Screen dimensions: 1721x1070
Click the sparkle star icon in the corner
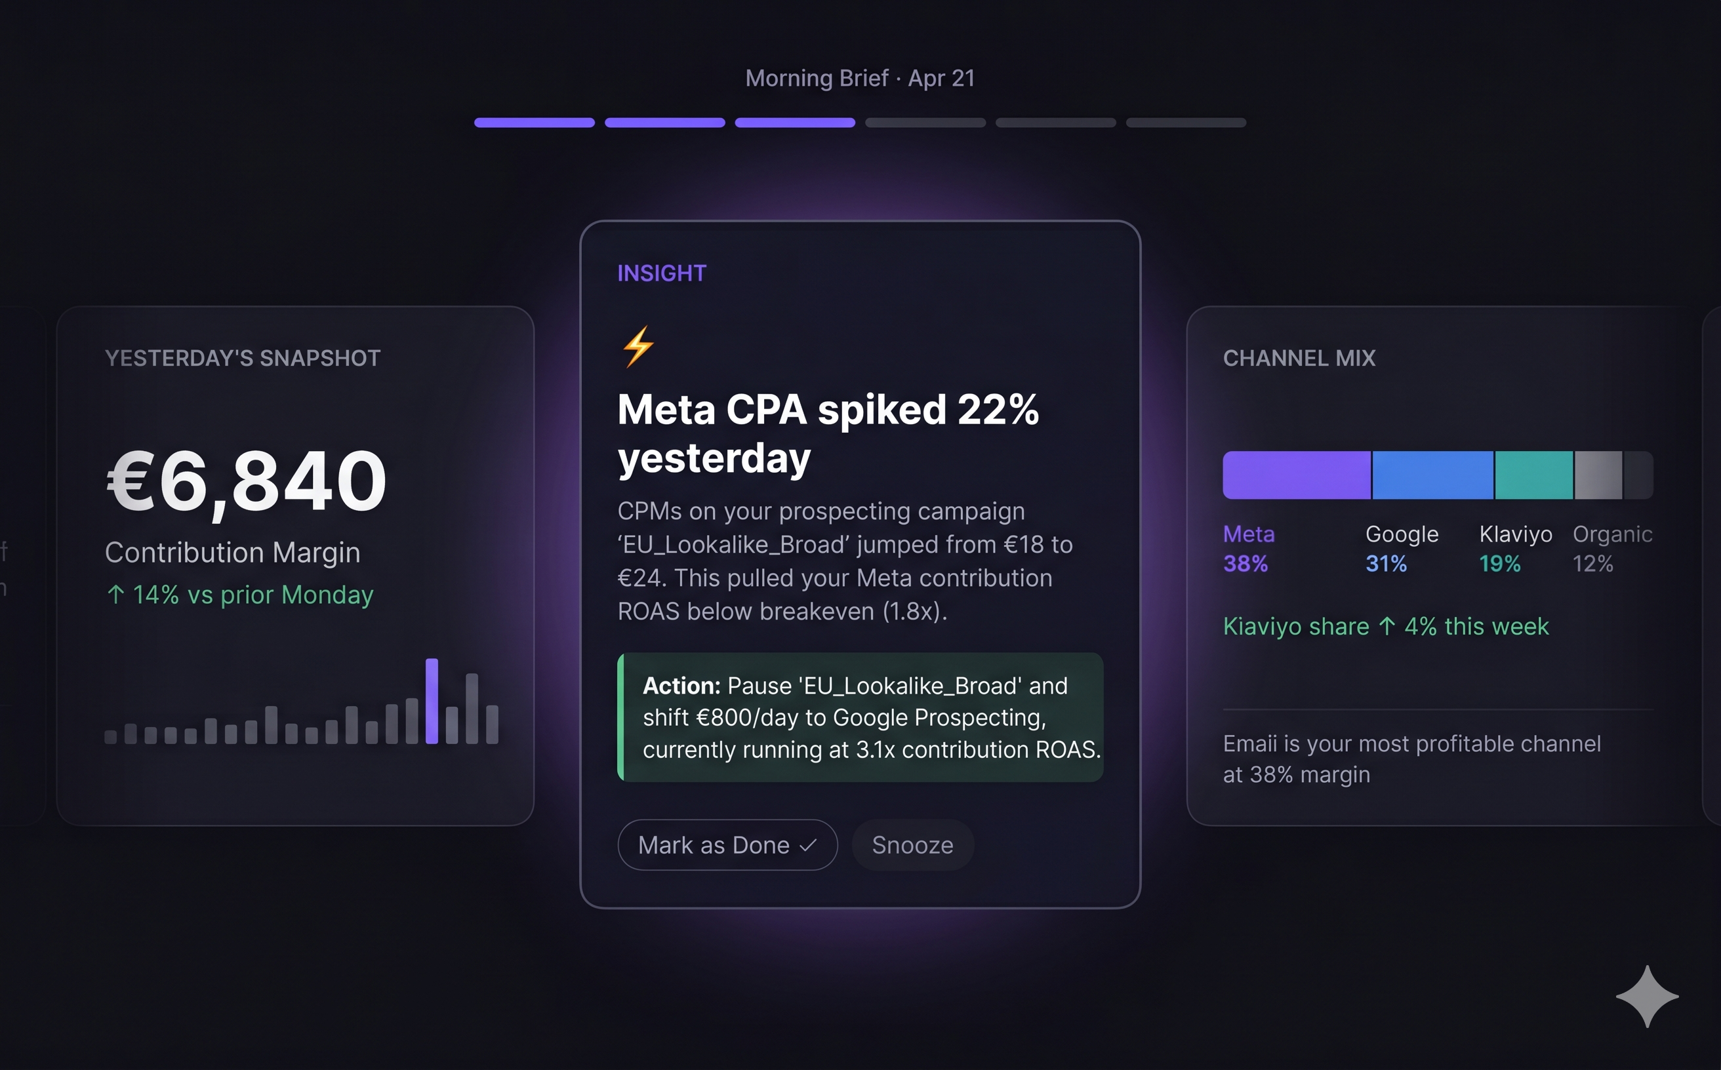pos(1647,996)
